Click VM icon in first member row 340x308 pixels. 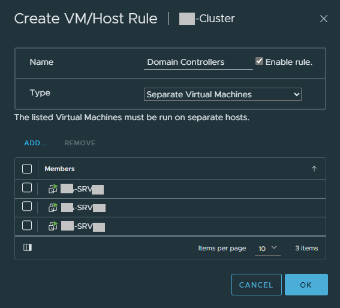tap(53, 189)
